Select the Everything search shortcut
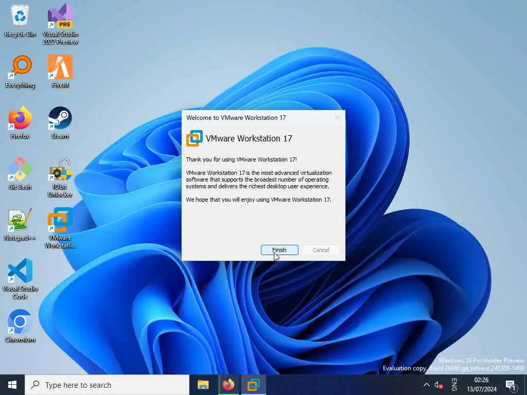 point(20,71)
